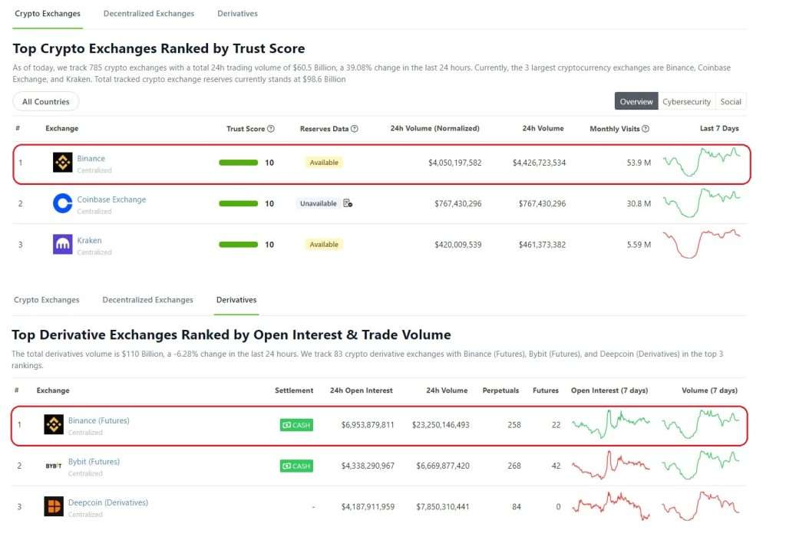Click the Binance Futures logo icon

click(54, 424)
